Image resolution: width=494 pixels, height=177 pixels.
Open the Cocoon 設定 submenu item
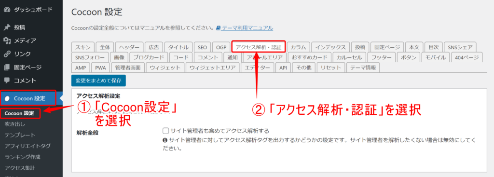coord(19,113)
